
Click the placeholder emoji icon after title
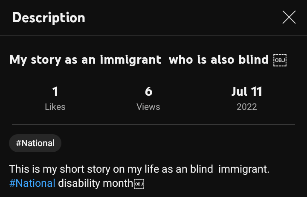tap(280, 60)
